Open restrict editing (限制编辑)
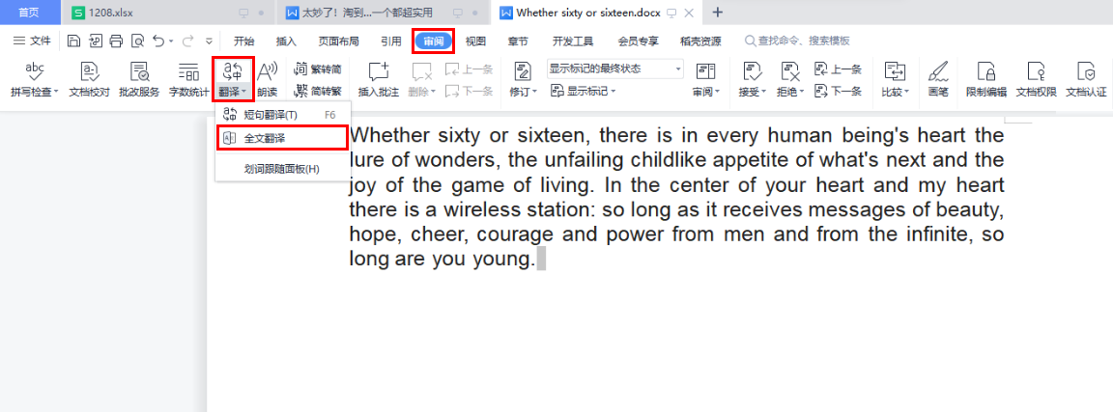Screen dimensions: 1113x412 point(985,79)
